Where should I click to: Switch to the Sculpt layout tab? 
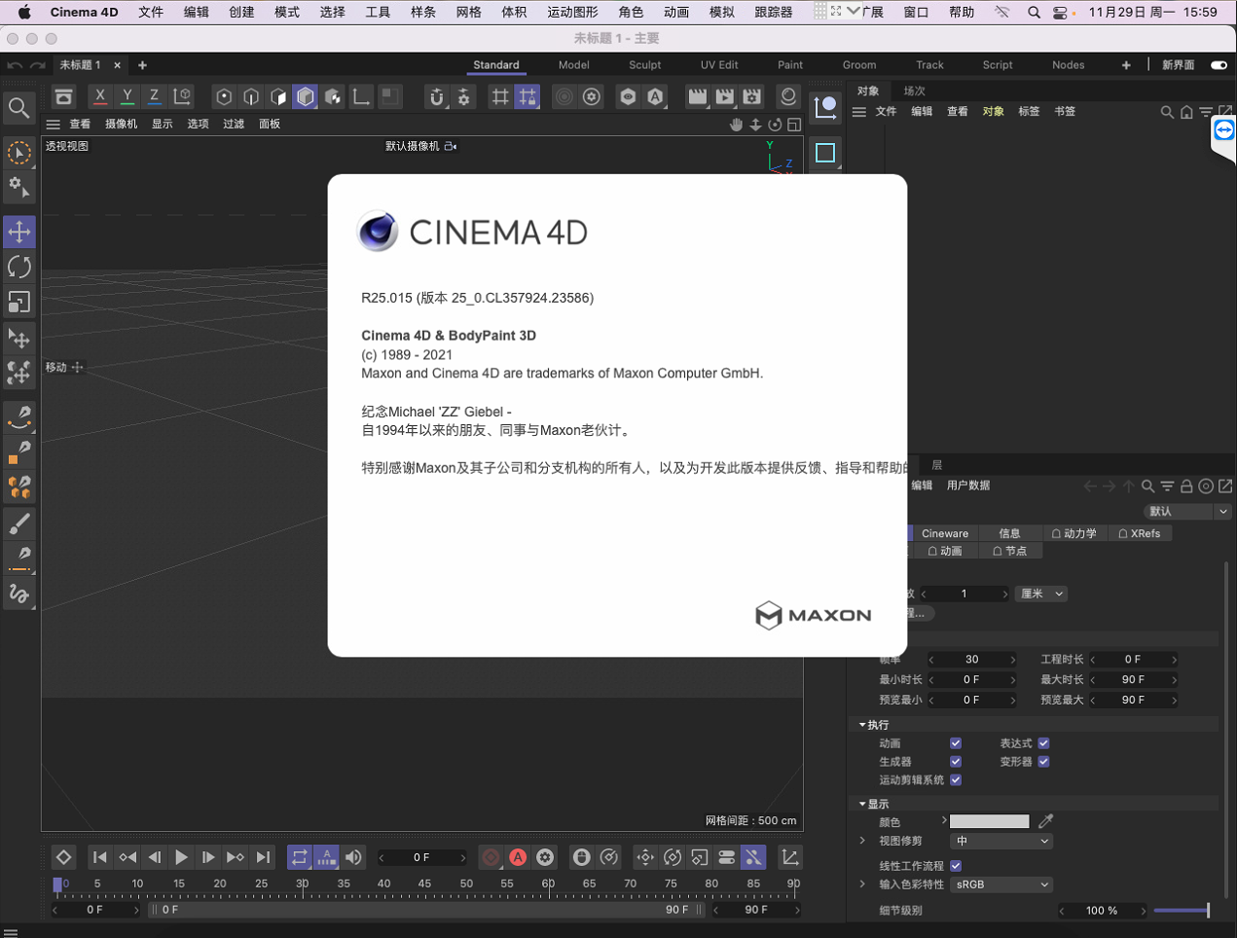coord(644,65)
